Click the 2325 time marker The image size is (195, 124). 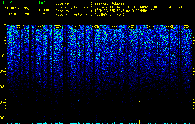(95, 27)
